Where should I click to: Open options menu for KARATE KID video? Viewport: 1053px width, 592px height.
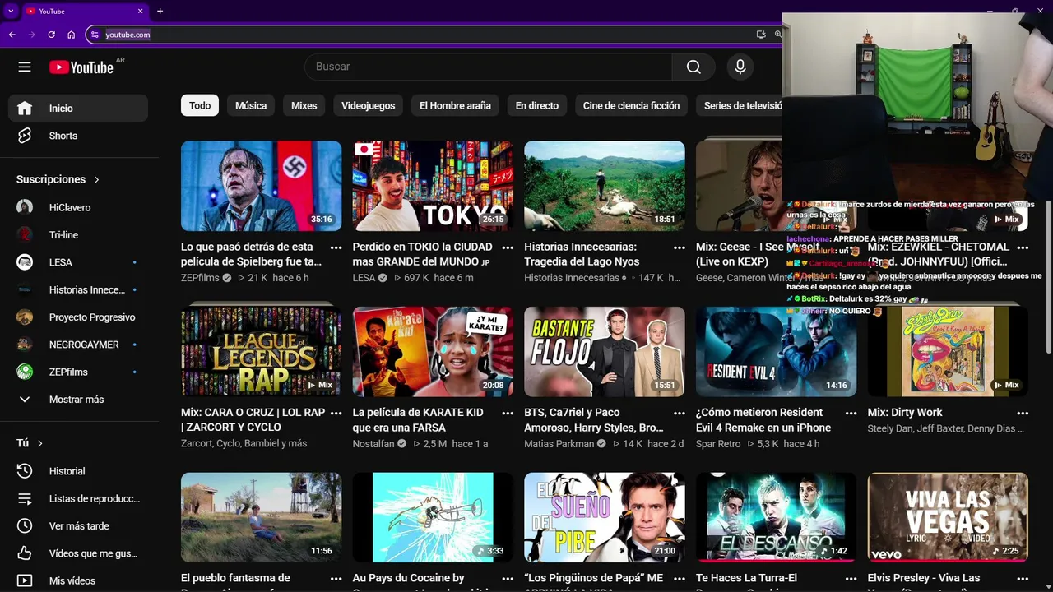pos(508,413)
